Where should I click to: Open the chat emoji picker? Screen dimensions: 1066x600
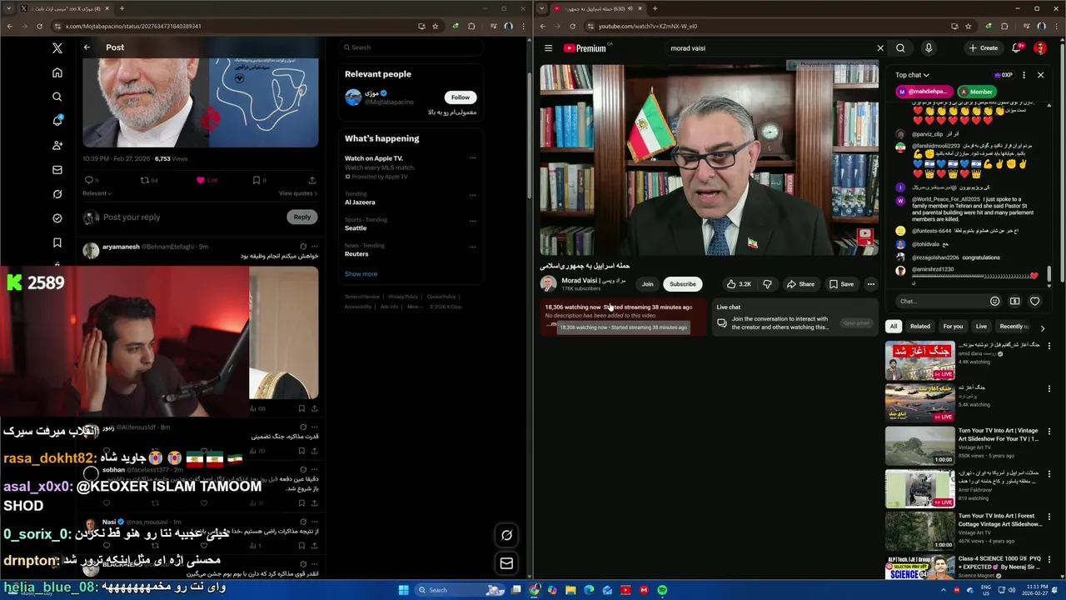(994, 301)
